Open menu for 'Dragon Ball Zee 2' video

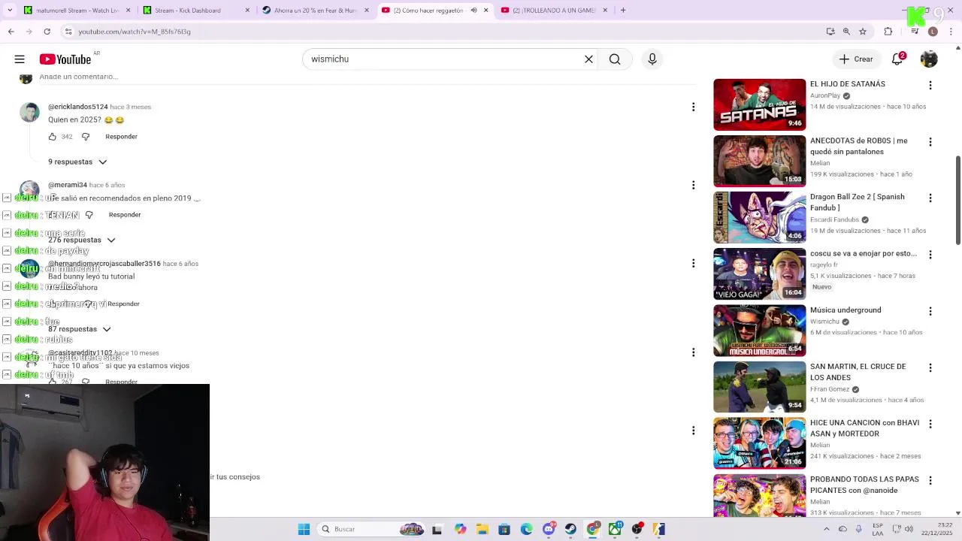click(x=930, y=198)
